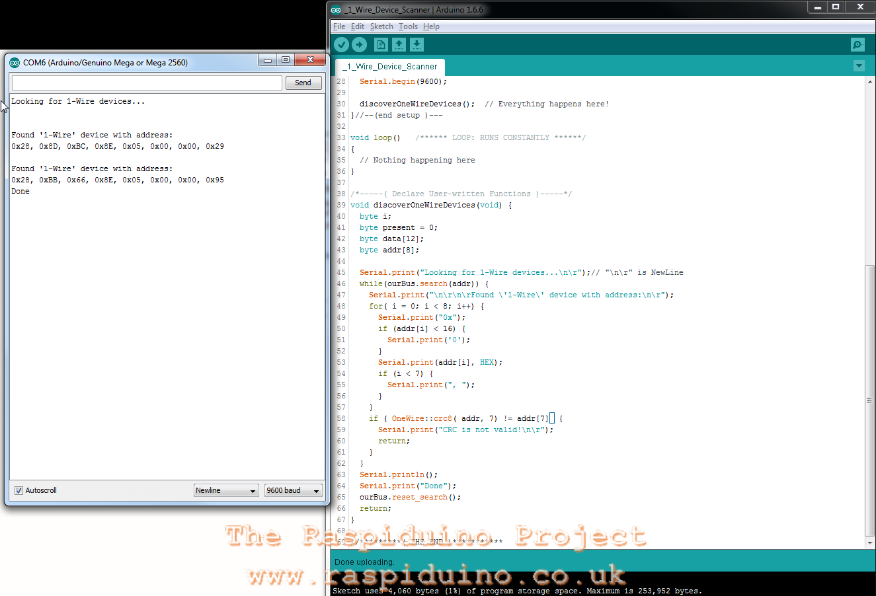The image size is (876, 596).
Task: Click the 'void loop()' line
Action: coord(376,137)
